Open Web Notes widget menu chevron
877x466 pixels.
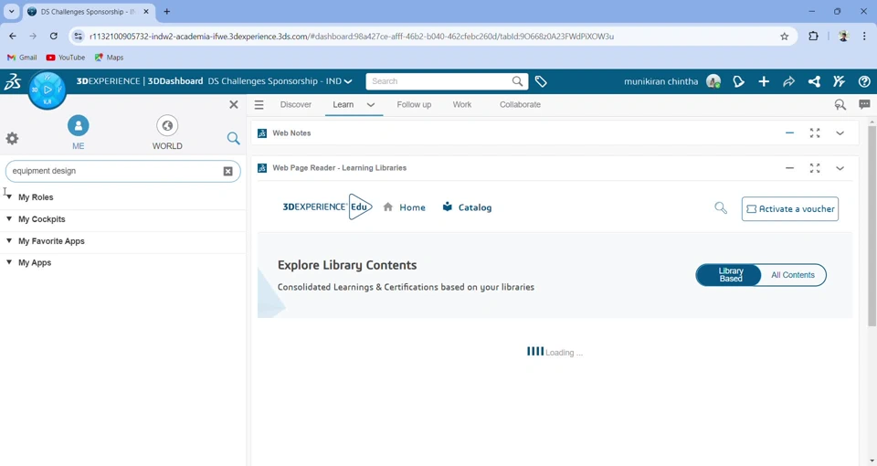pyautogui.click(x=840, y=133)
